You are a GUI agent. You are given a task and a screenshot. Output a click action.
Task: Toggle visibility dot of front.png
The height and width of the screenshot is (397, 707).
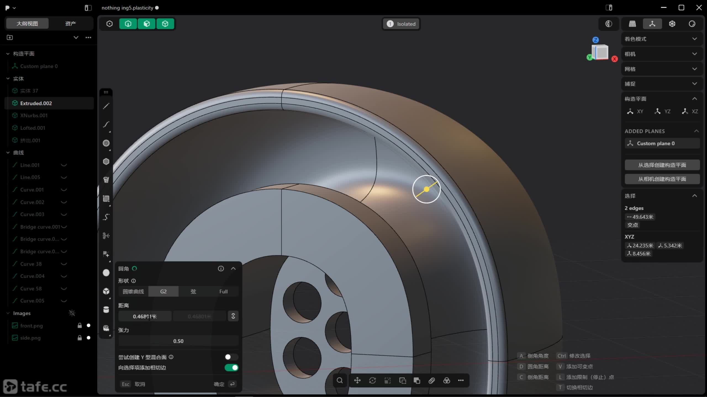[x=88, y=325]
